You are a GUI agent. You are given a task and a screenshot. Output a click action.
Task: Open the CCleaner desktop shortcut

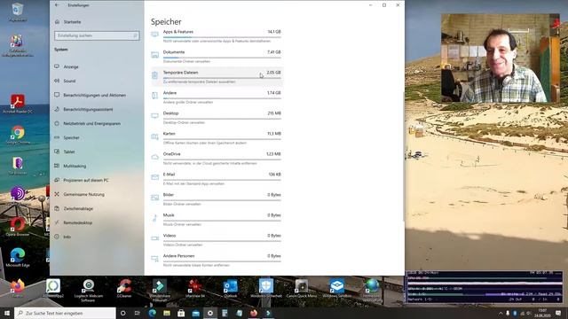pos(124,288)
